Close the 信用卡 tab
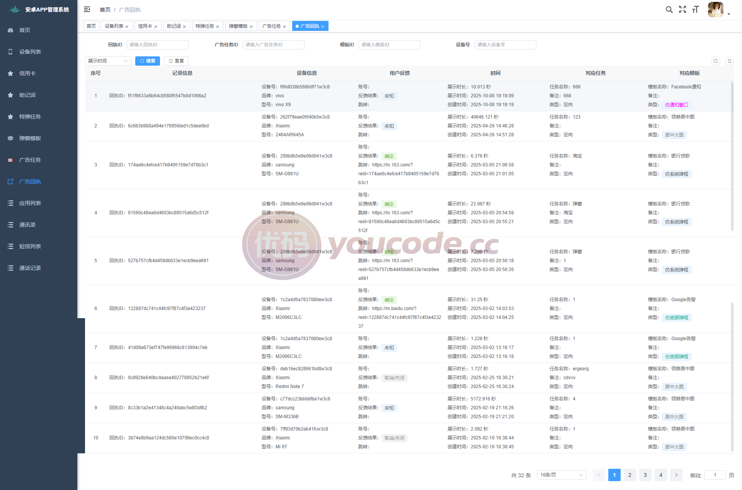The width and height of the screenshot is (742, 490). tap(156, 27)
